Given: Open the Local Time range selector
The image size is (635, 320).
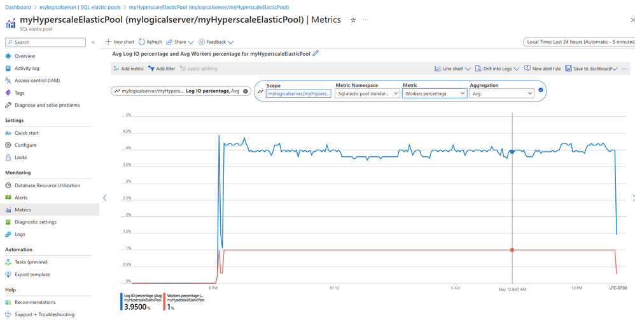Looking at the screenshot, I should 579,42.
